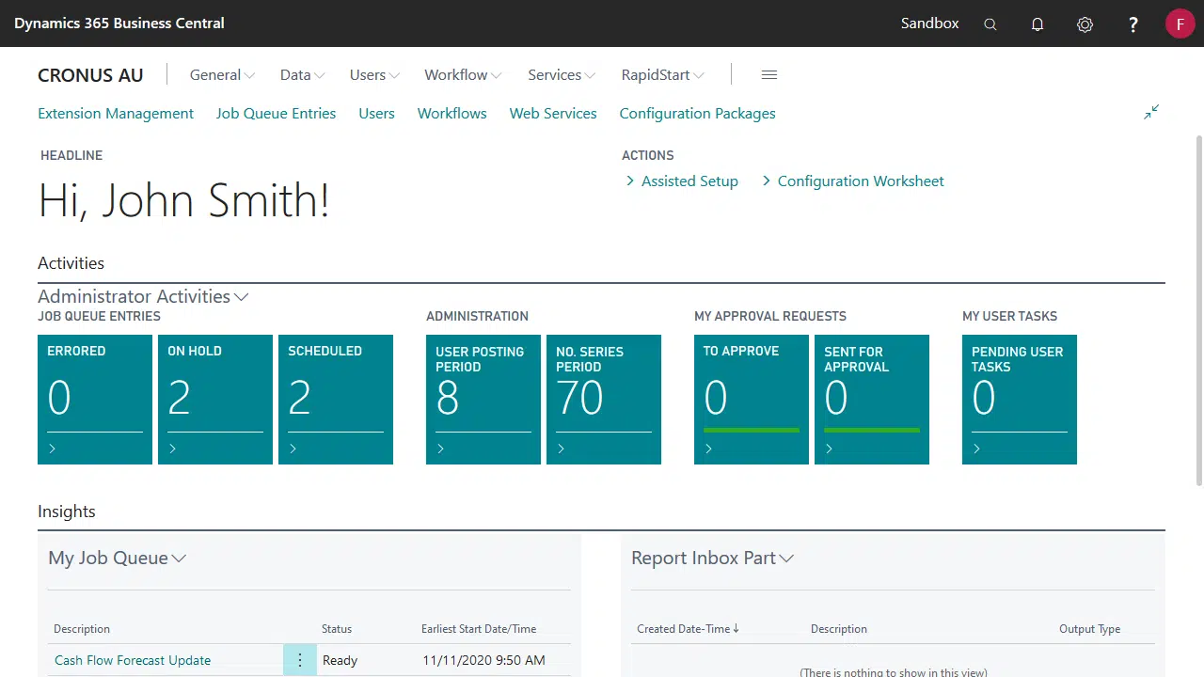Image resolution: width=1204 pixels, height=677 pixels.
Task: Click the search magnifier icon
Action: [990, 24]
